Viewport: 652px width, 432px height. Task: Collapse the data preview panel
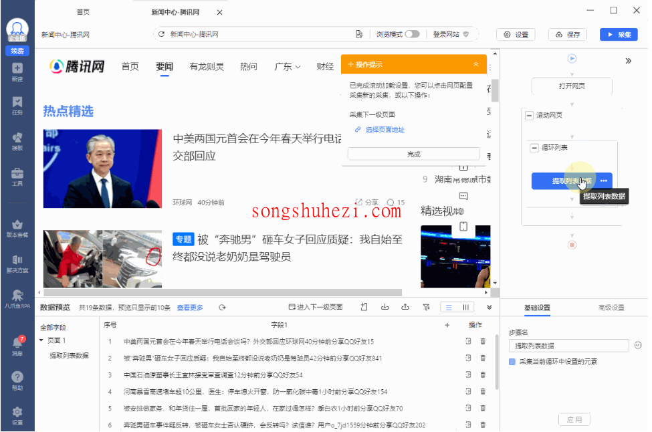click(x=490, y=307)
